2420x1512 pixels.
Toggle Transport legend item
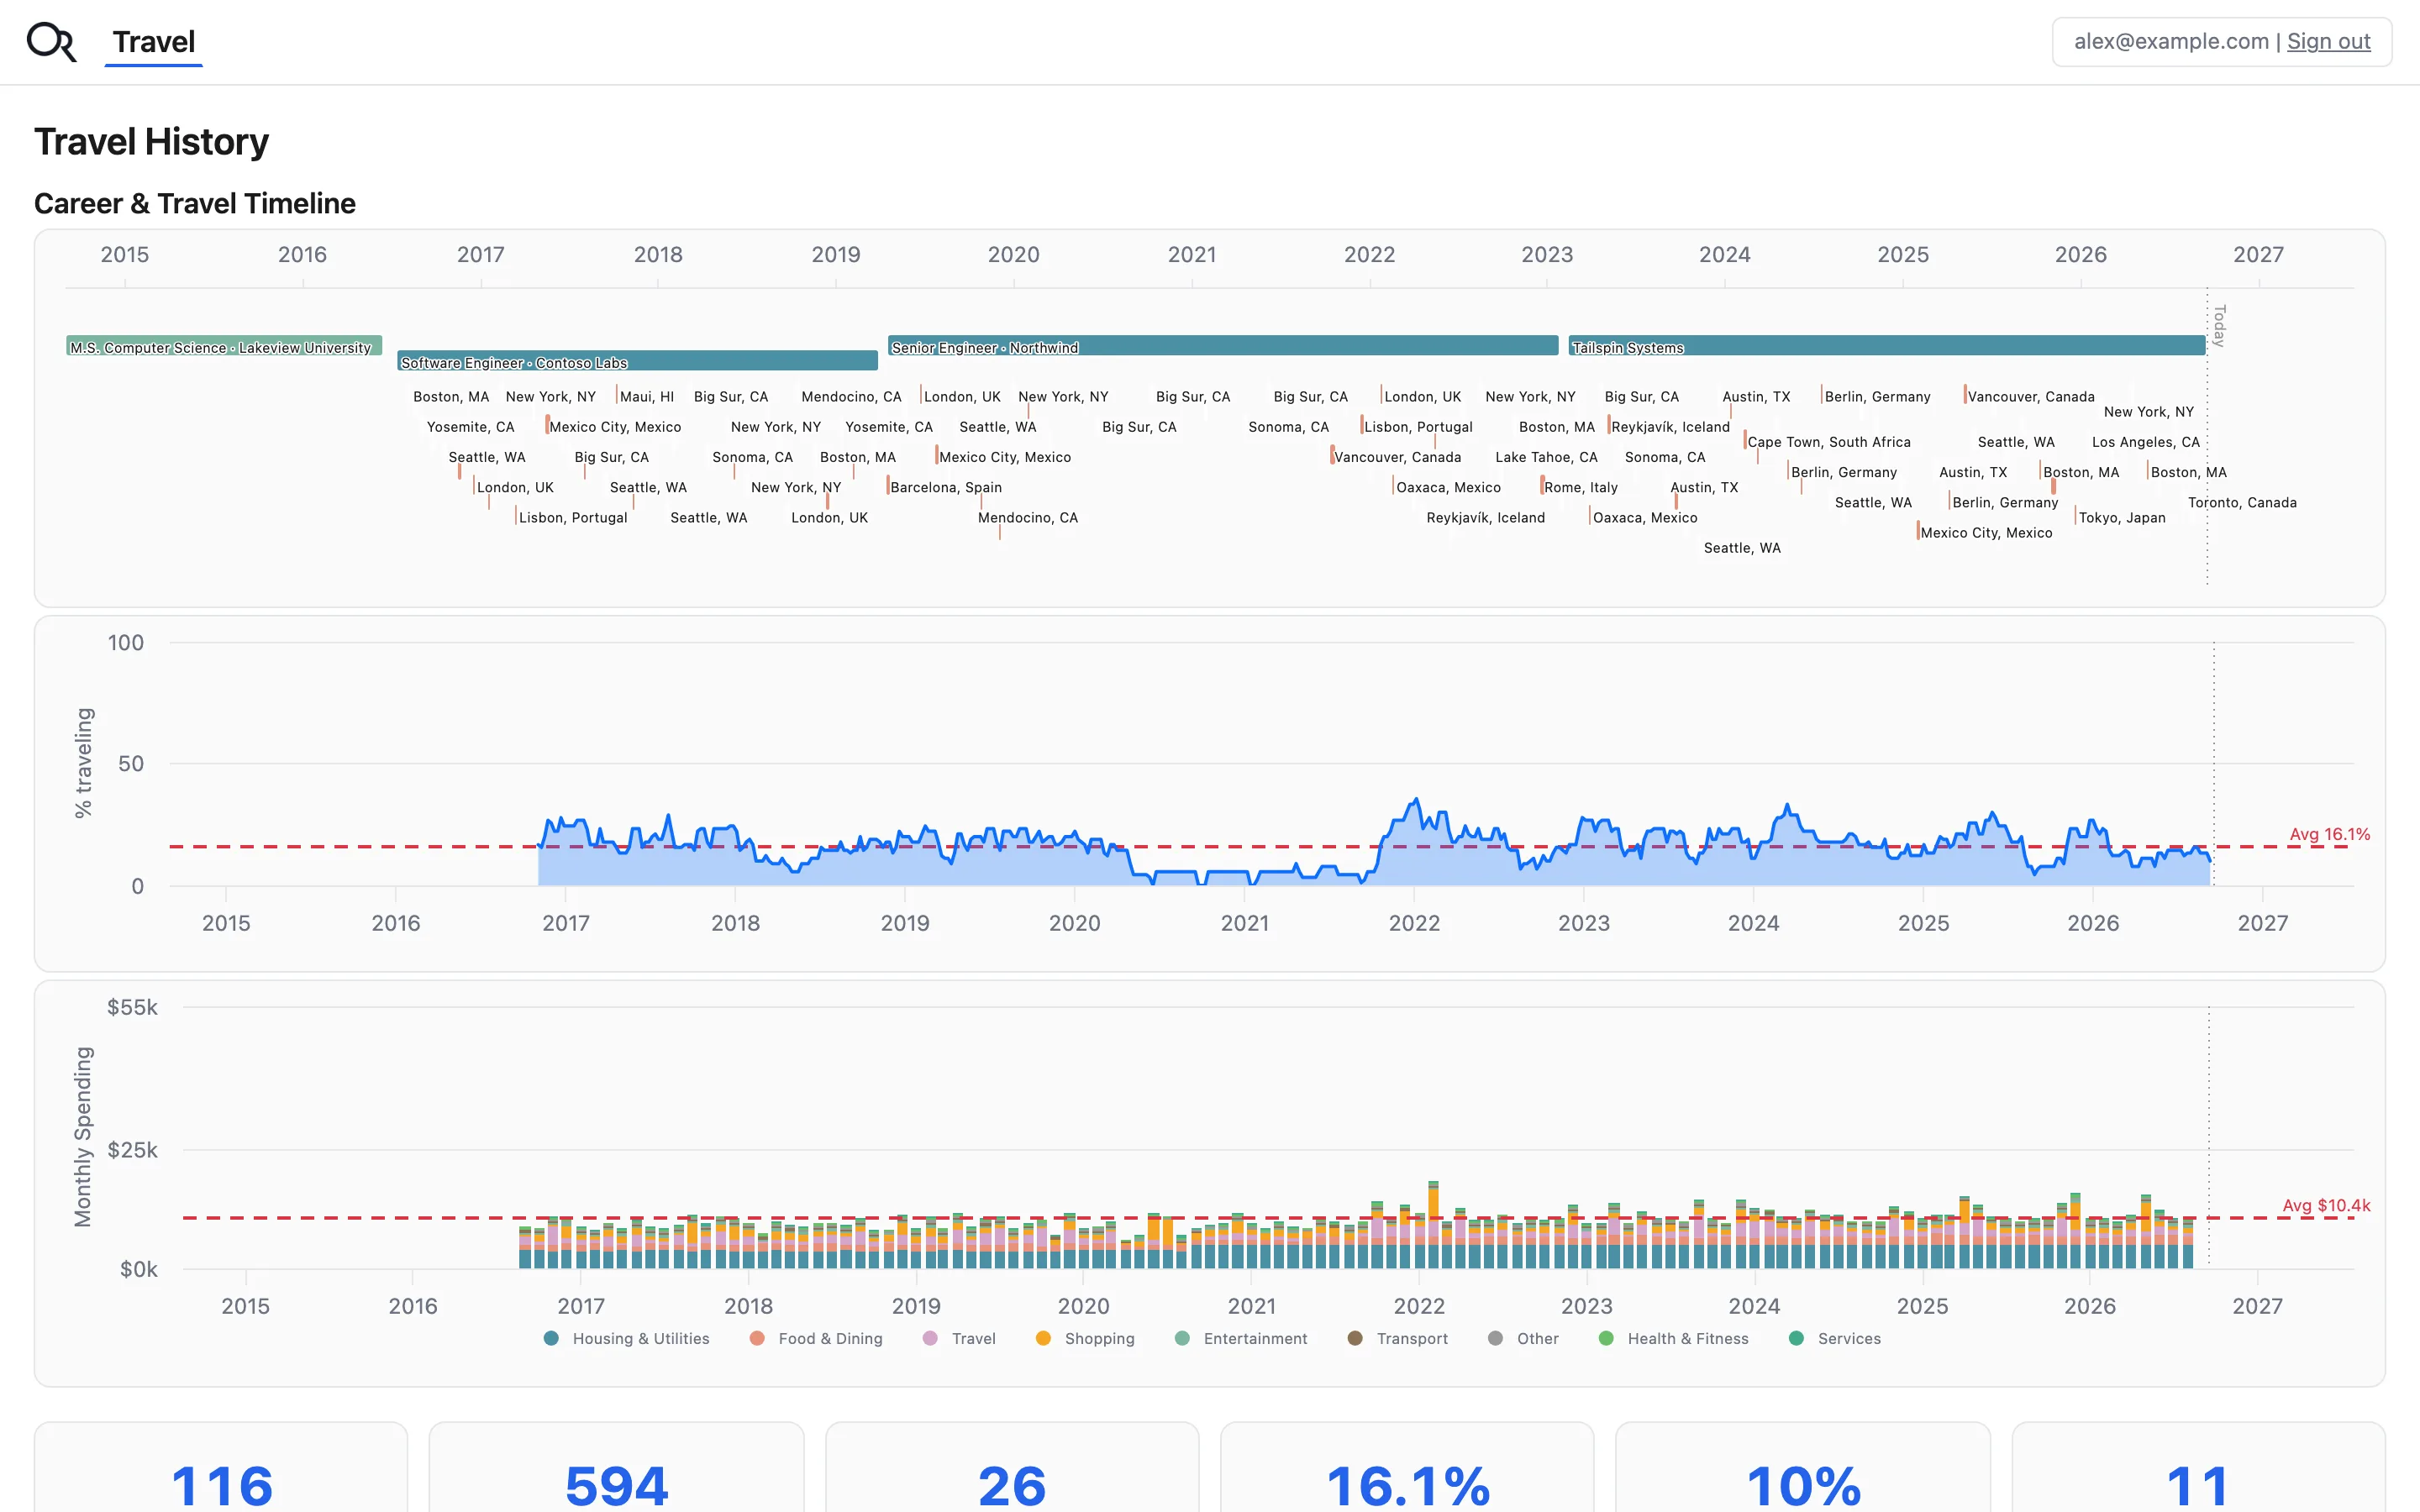1398,1338
